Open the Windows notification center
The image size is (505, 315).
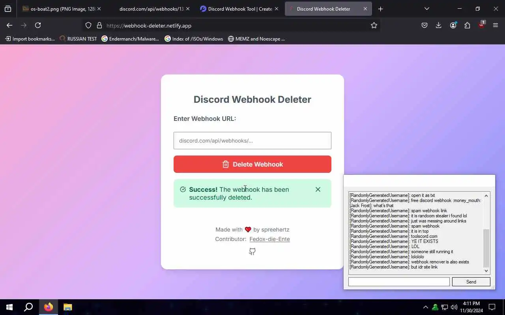click(492, 307)
